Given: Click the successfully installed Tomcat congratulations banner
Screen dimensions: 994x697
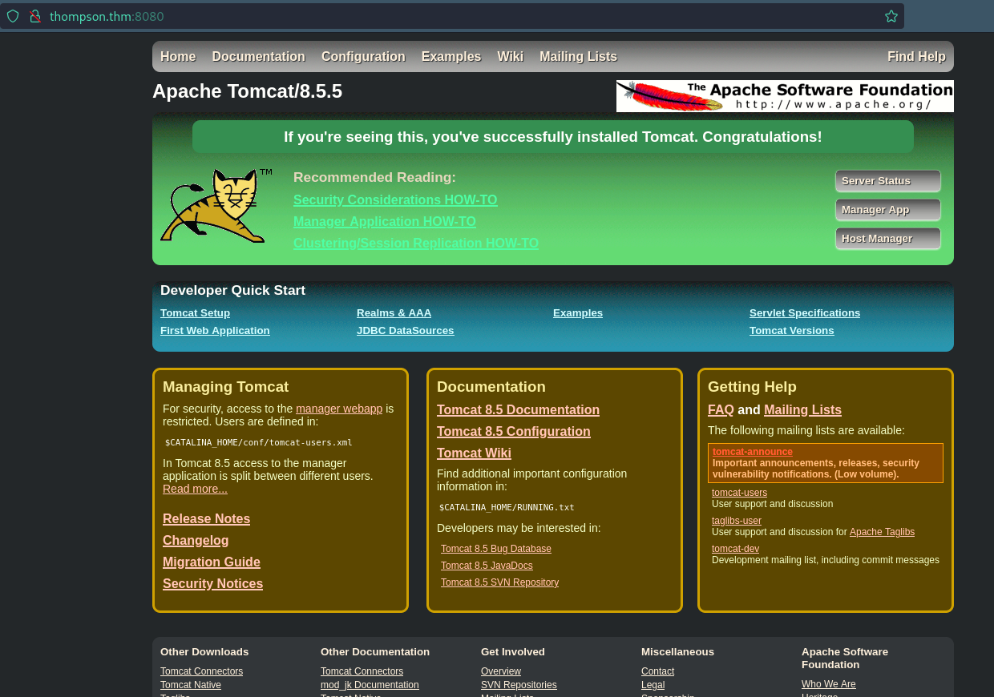Looking at the screenshot, I should point(553,137).
